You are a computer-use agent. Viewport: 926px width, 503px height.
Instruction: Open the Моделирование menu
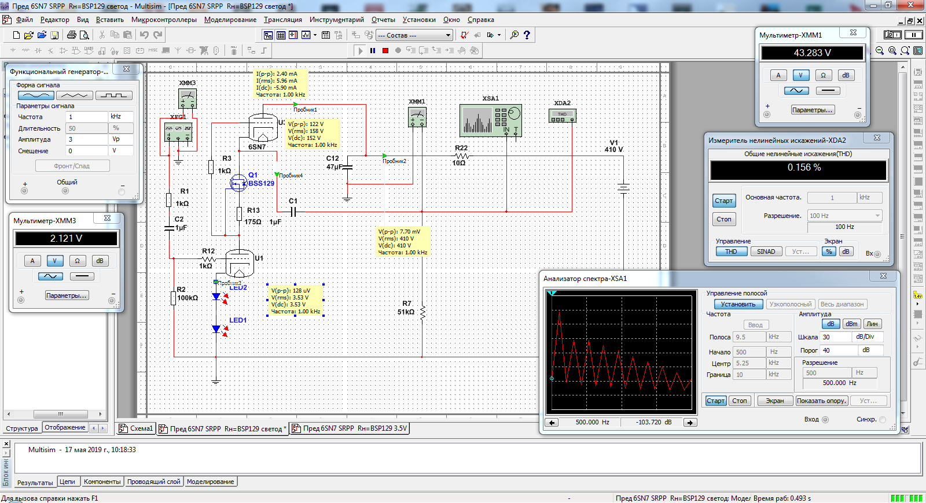pyautogui.click(x=230, y=20)
